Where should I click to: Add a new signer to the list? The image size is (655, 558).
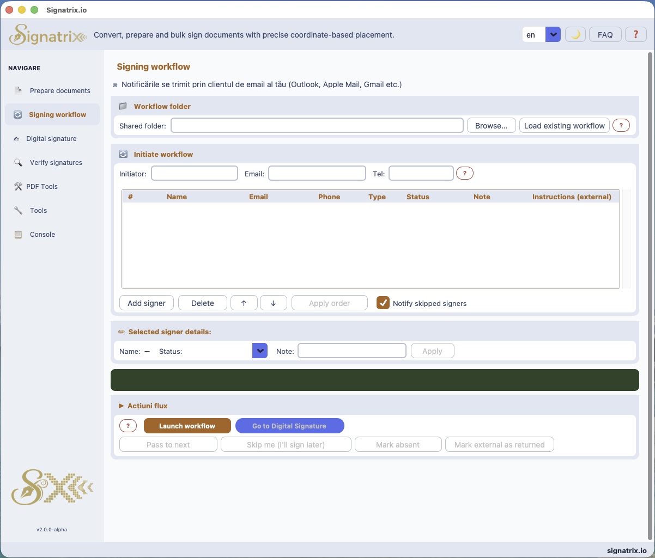coord(146,303)
